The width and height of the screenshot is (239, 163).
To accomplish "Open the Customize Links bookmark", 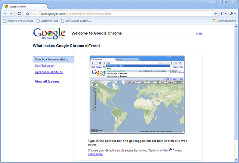I will click(47, 21).
